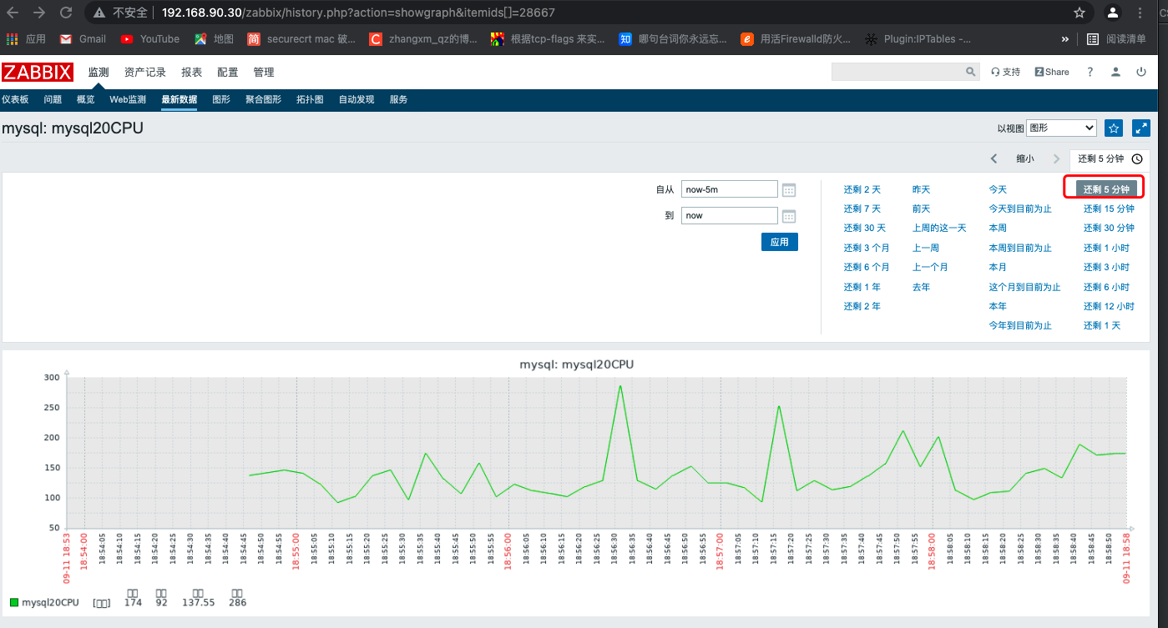Click the browser forward arrow

click(39, 13)
